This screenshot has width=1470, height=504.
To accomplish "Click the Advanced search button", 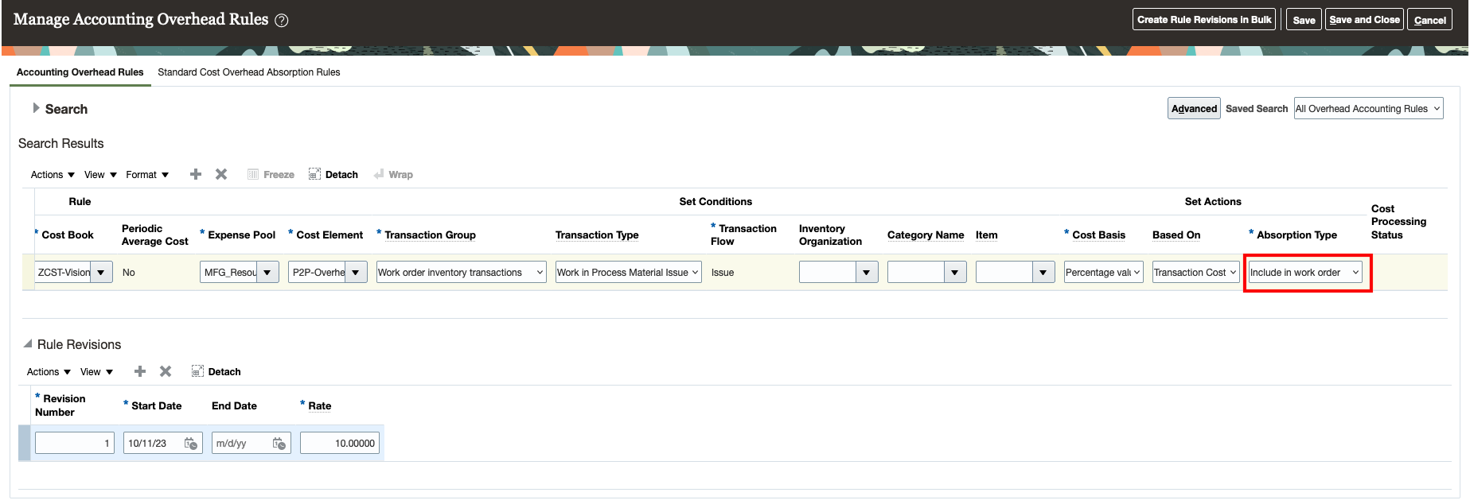I will point(1194,109).
